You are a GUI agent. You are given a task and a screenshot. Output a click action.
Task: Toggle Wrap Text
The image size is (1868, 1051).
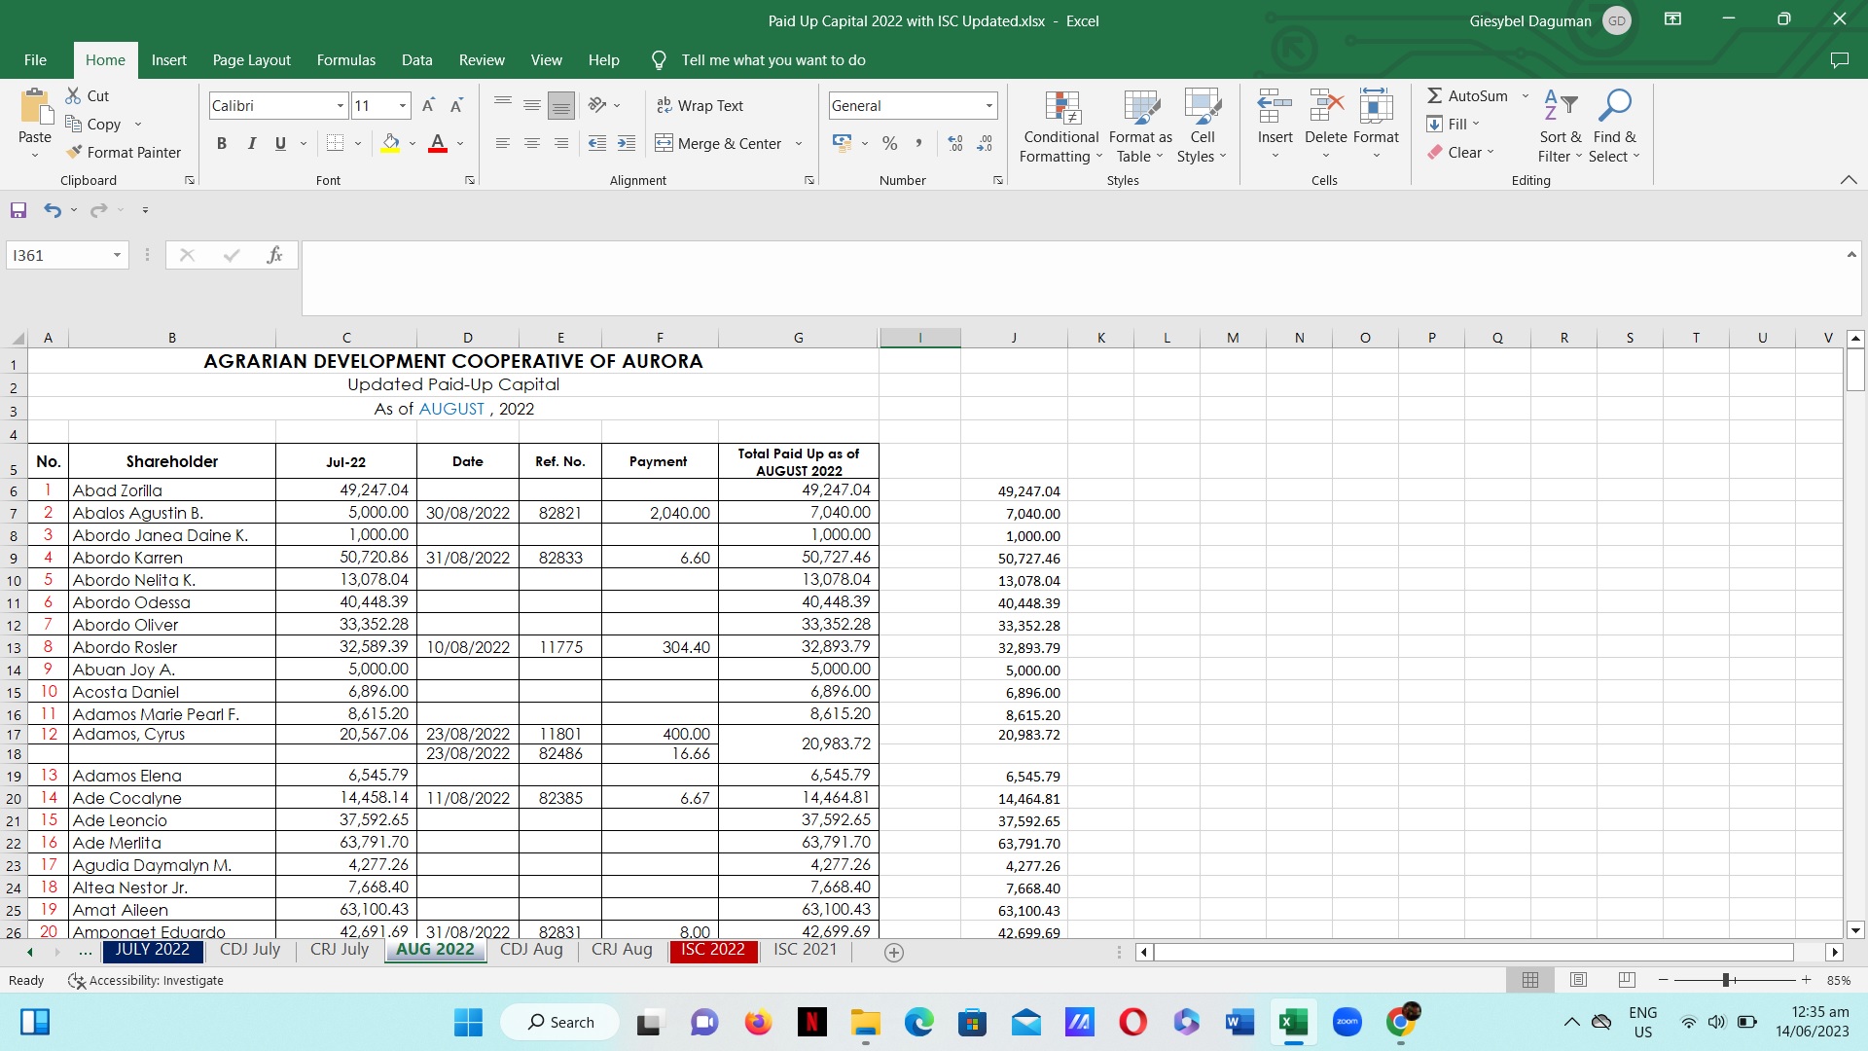coord(700,106)
